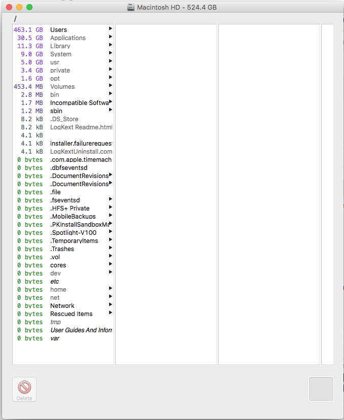Screen dimensions: 344x420
Task: Click the Delete button with prohibition icon
Action: 24,389
